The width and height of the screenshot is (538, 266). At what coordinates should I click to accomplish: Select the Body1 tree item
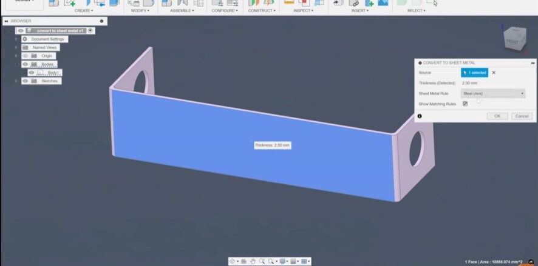click(x=53, y=73)
